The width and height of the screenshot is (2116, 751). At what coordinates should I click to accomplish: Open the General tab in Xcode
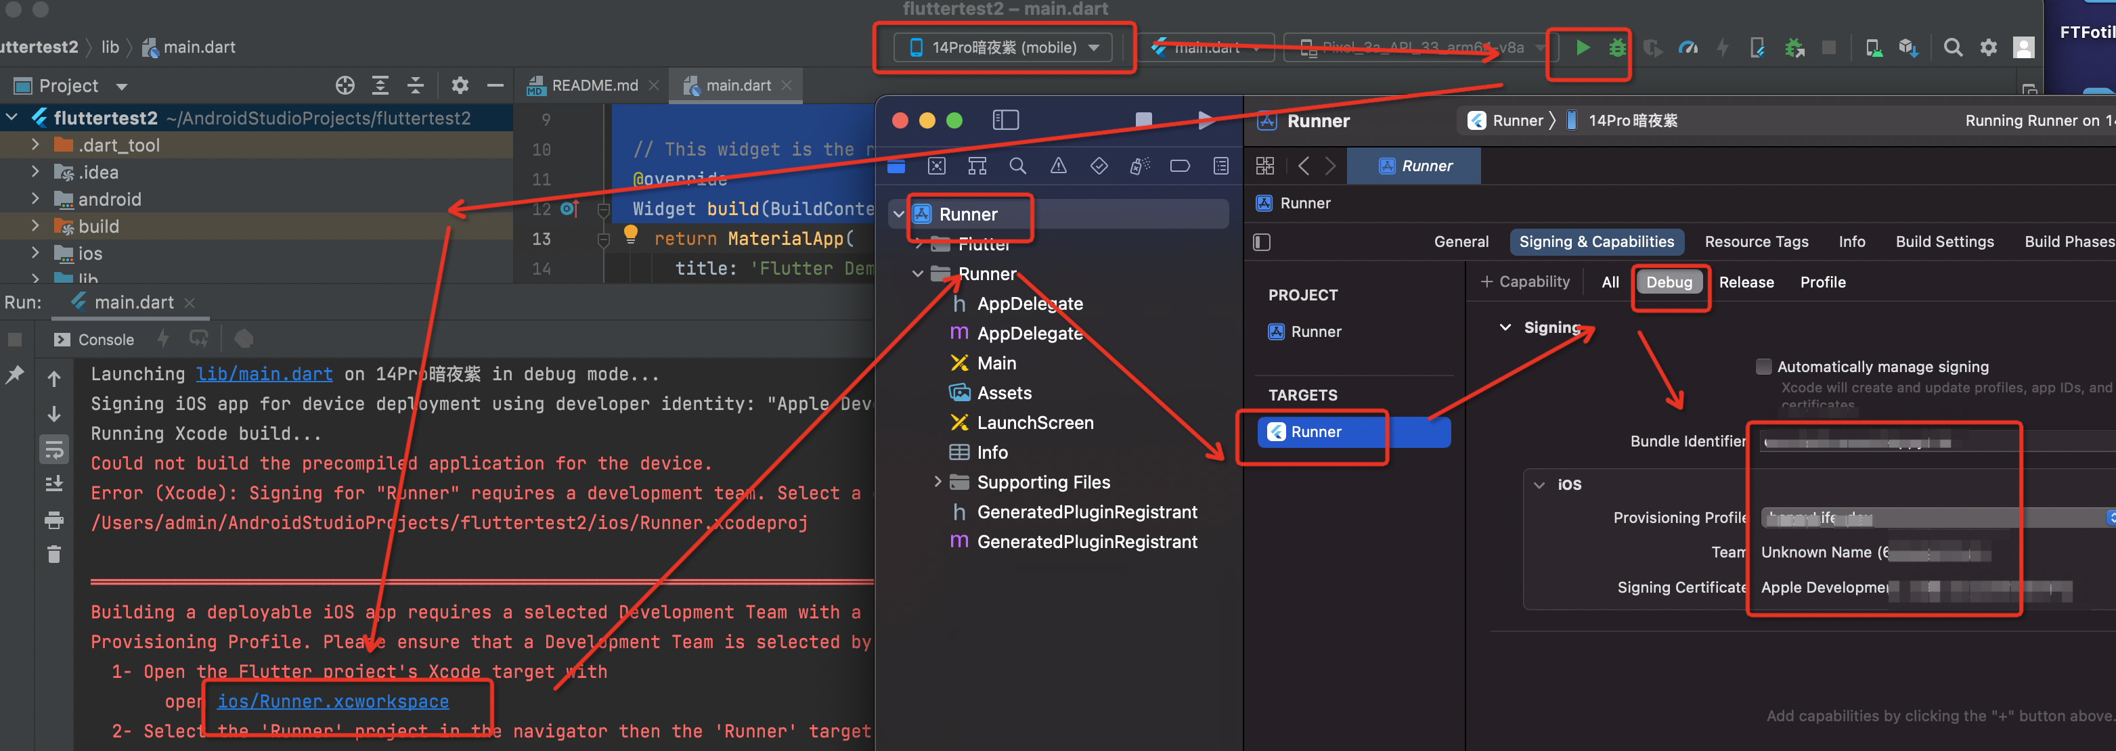[1461, 242]
